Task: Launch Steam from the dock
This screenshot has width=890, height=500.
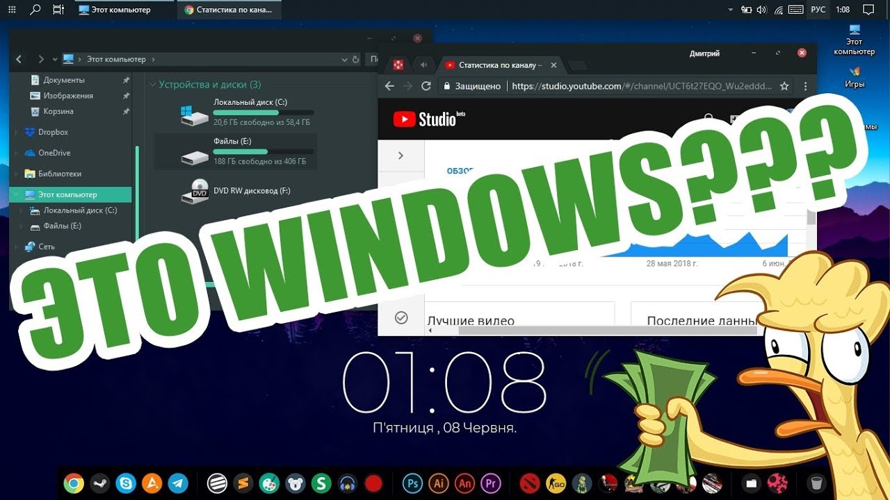Action: (99, 483)
